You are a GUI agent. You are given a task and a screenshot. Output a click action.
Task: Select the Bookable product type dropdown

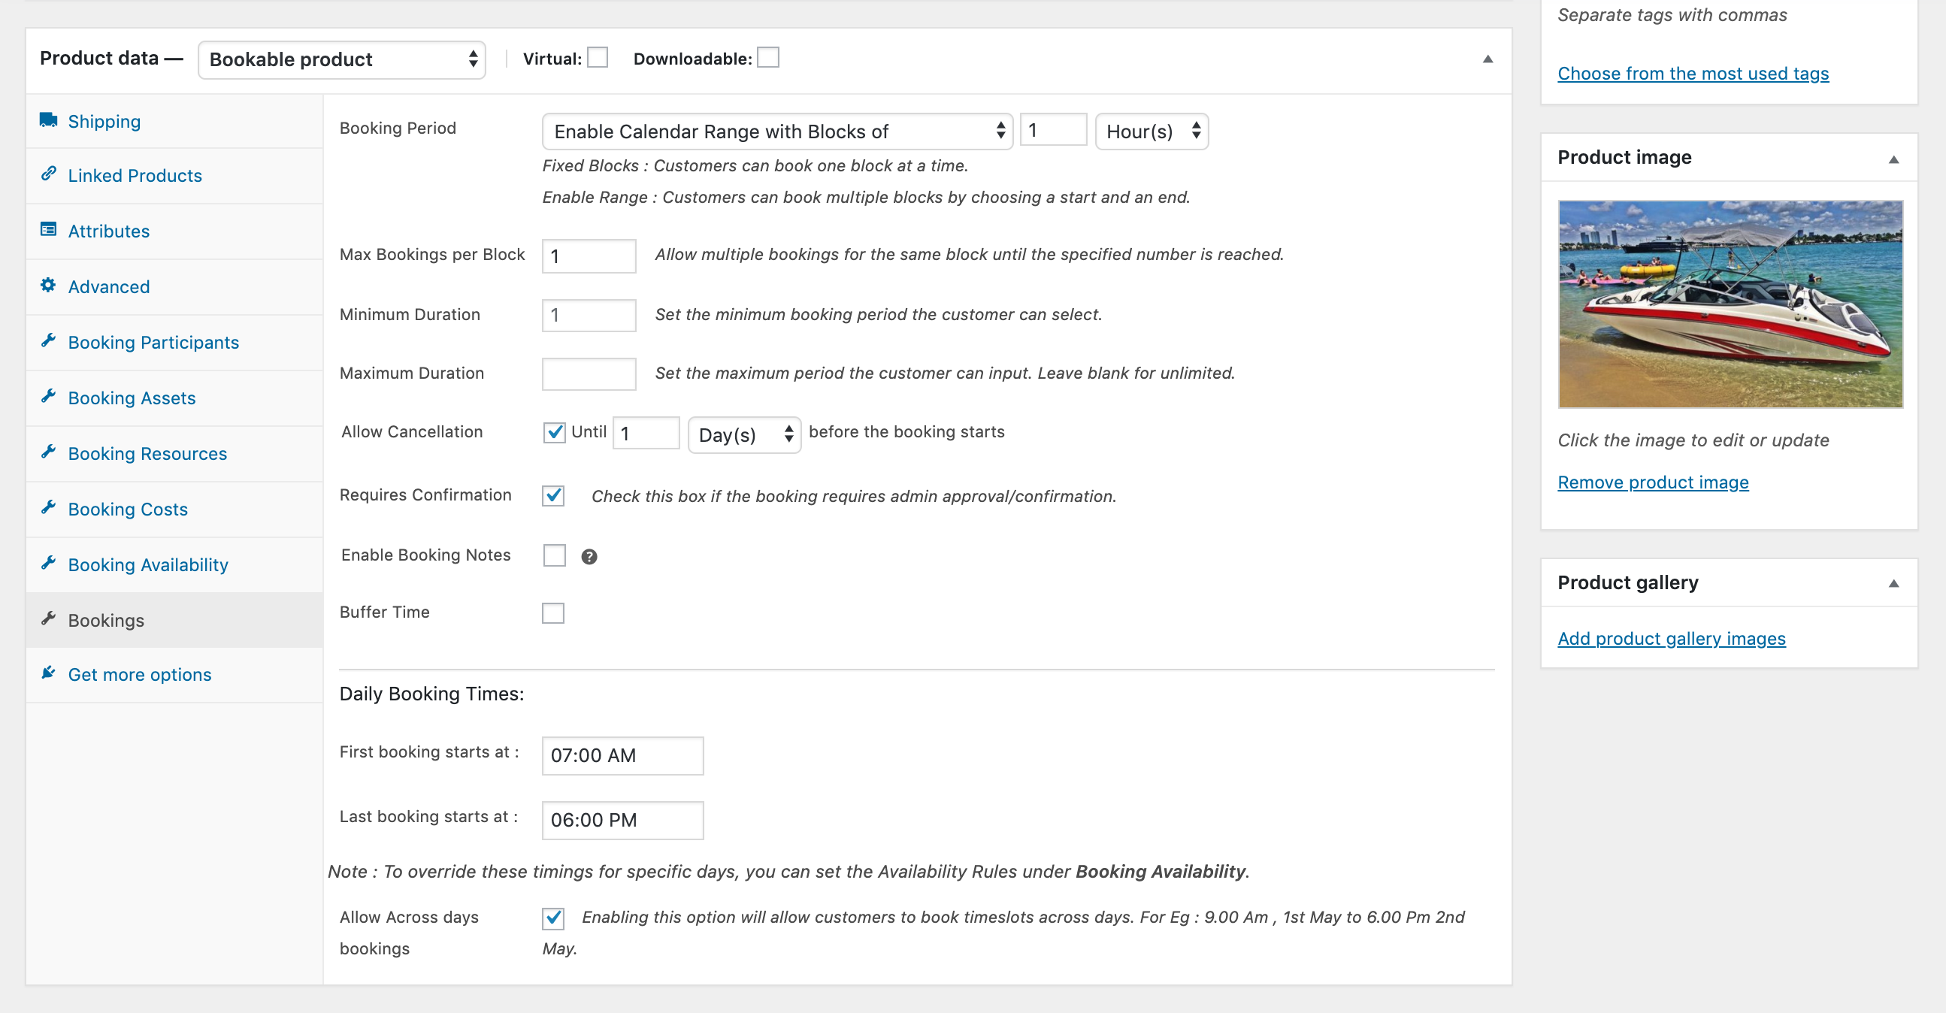click(341, 58)
